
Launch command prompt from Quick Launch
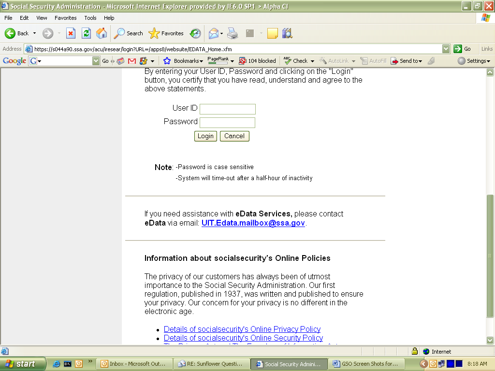[x=68, y=364]
